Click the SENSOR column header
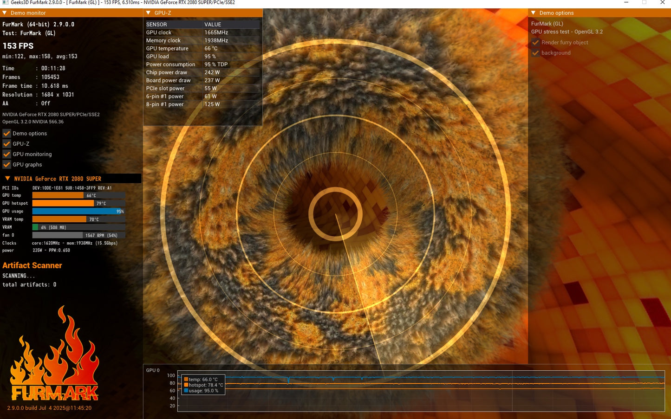The height and width of the screenshot is (419, 671). [x=156, y=25]
